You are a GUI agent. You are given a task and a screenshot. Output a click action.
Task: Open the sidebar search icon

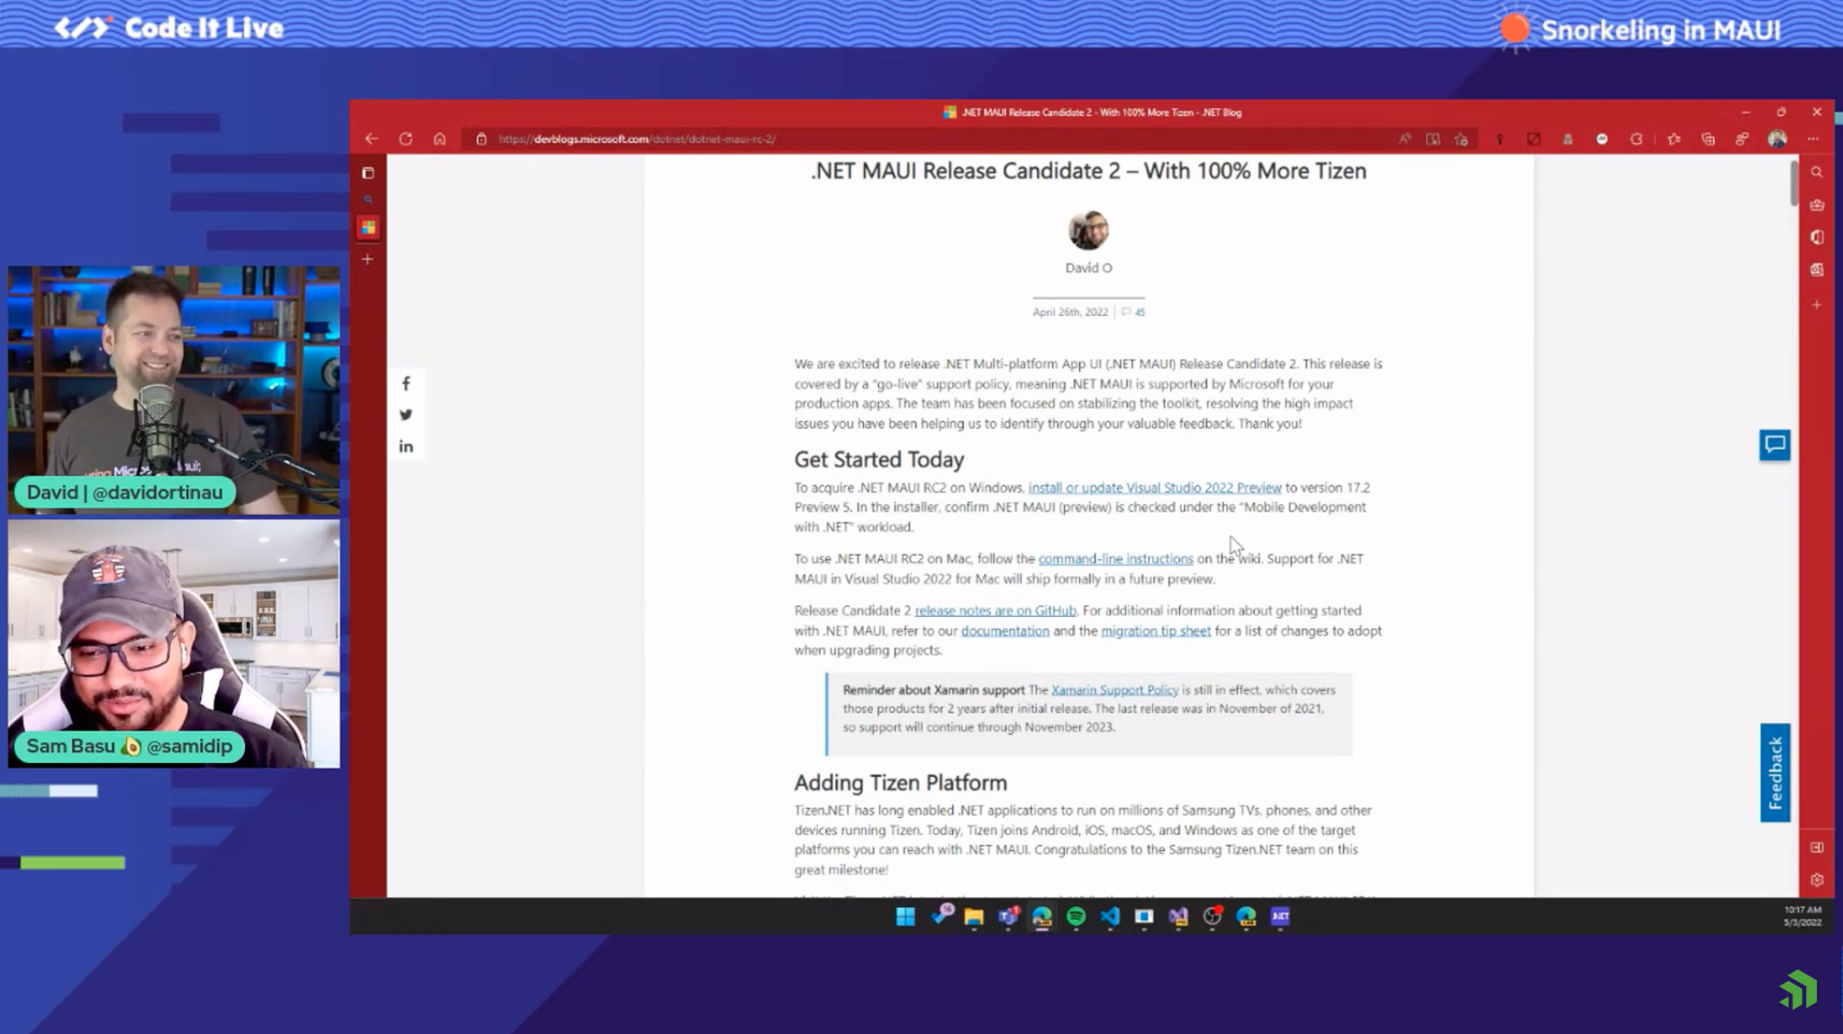point(1817,172)
